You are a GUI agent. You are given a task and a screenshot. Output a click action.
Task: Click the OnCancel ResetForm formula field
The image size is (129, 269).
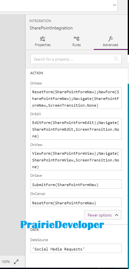click(x=76, y=202)
